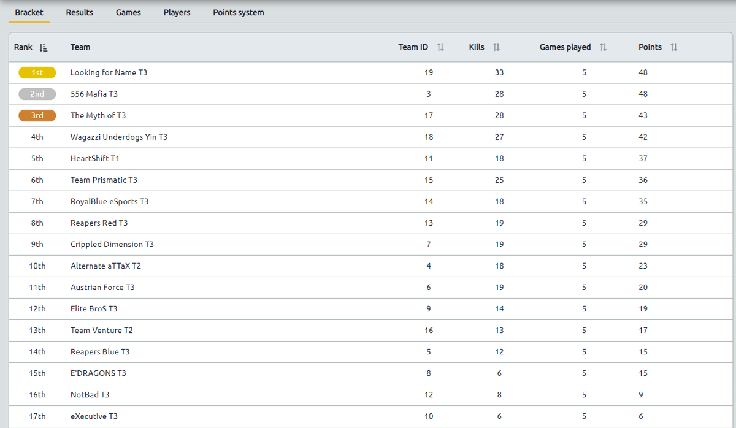Select team Team Prismatic T3
736x428 pixels.
coord(104,180)
